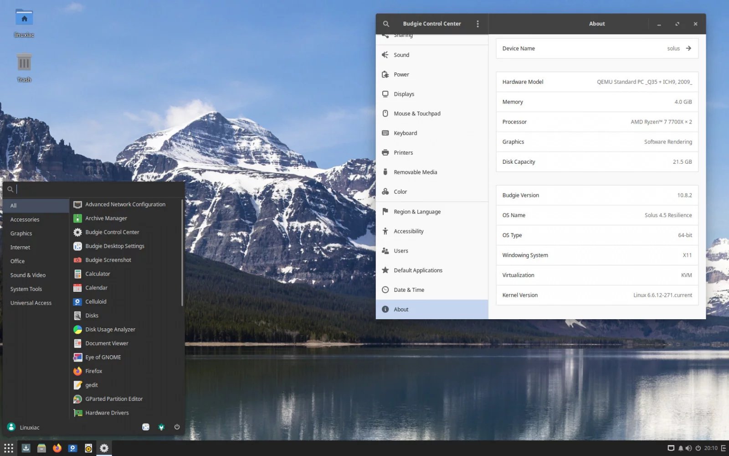Open Default Applications settings
Screen dimensions: 729x456
pos(418,270)
